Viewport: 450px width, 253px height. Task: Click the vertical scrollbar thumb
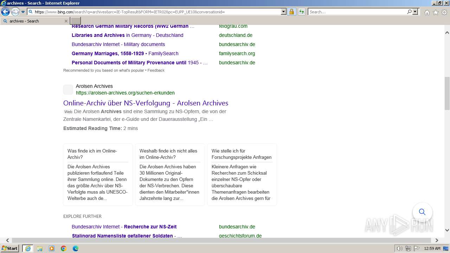(x=447, y=93)
